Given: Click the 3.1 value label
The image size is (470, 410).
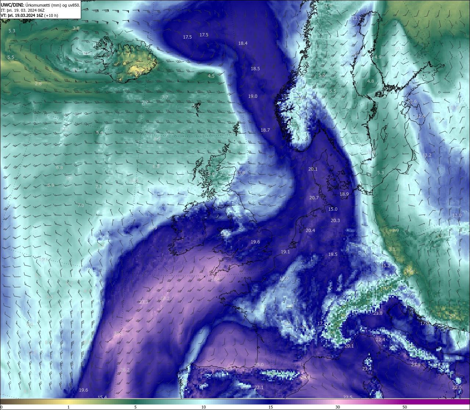Looking at the screenshot, I should click(392, 249).
